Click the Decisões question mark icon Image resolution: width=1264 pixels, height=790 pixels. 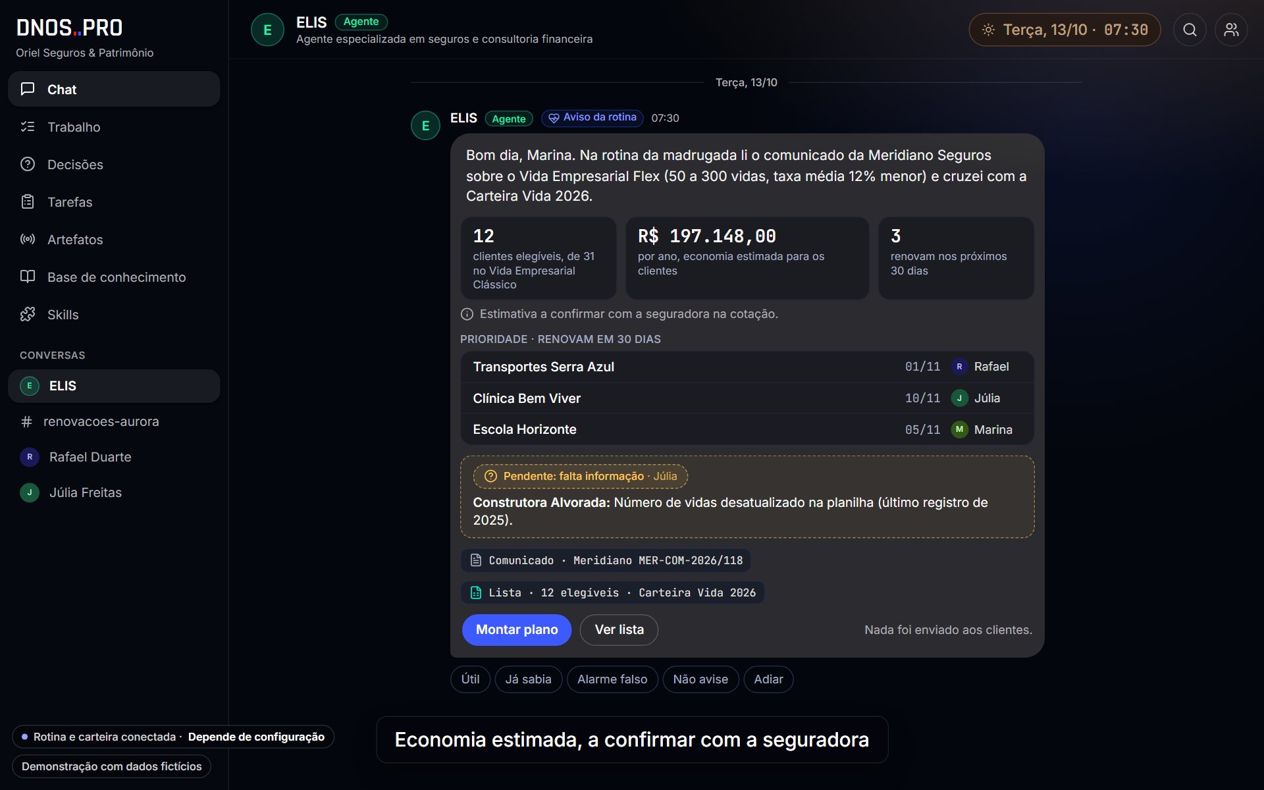pyautogui.click(x=28, y=164)
